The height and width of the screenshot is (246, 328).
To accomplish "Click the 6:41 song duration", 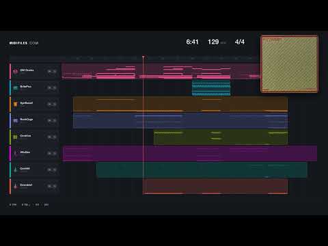I will click(x=192, y=42).
